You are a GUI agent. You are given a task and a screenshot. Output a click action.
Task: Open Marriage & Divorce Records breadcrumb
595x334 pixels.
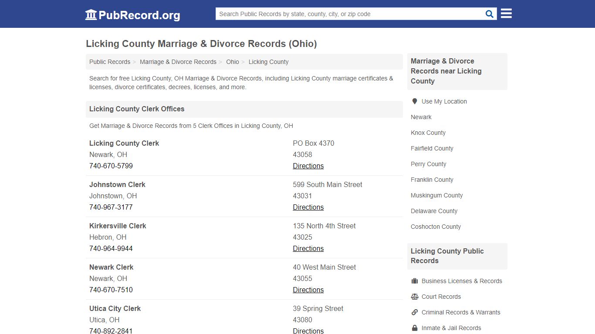[x=178, y=62]
